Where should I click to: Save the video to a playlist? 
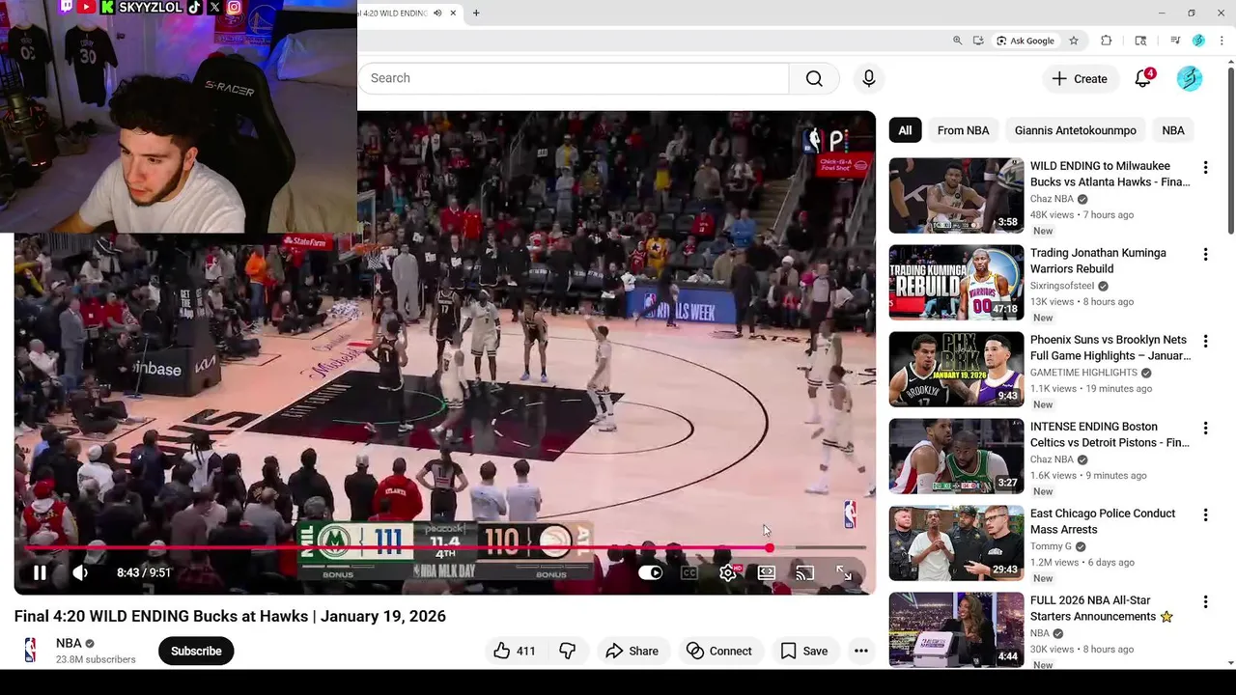tap(804, 651)
